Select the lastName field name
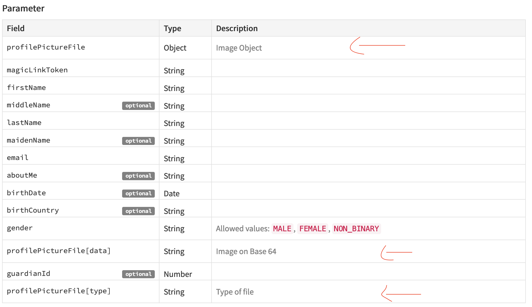This screenshot has width=532, height=307. tap(24, 123)
